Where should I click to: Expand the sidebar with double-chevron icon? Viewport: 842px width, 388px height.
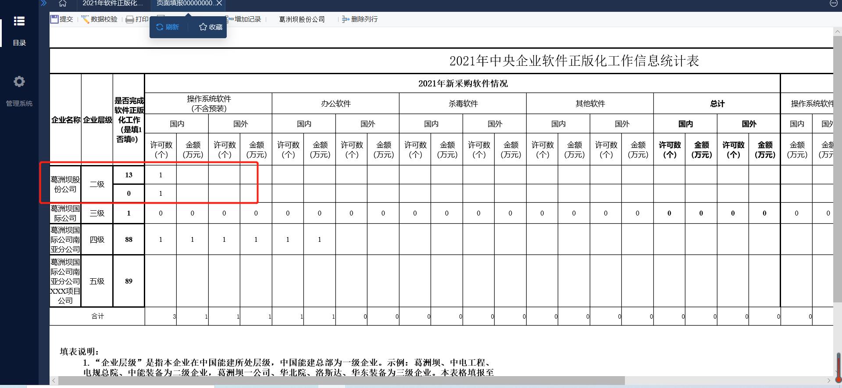pyautogui.click(x=43, y=4)
